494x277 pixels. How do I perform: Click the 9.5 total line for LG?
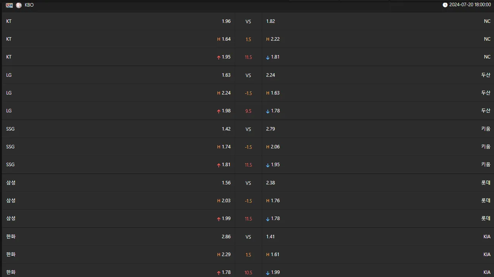[248, 111]
